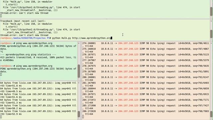Click 'time=51.8 ms' in livio ping output
The height and width of the screenshot is (120, 213).
(13, 86)
